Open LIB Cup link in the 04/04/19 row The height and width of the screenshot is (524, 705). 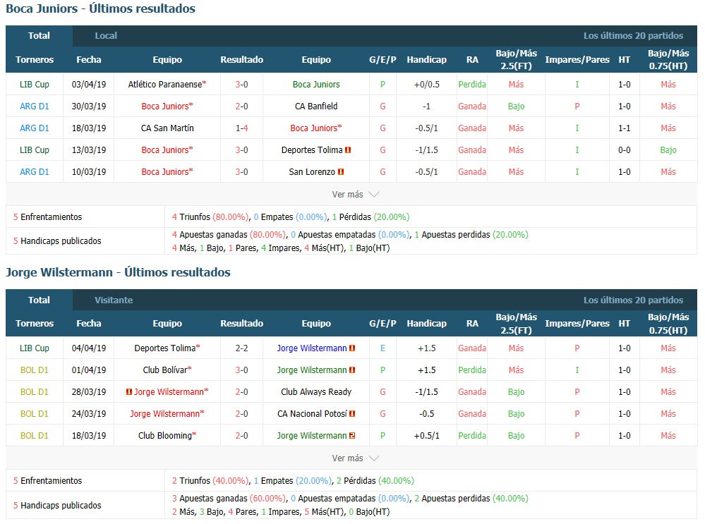click(35, 348)
